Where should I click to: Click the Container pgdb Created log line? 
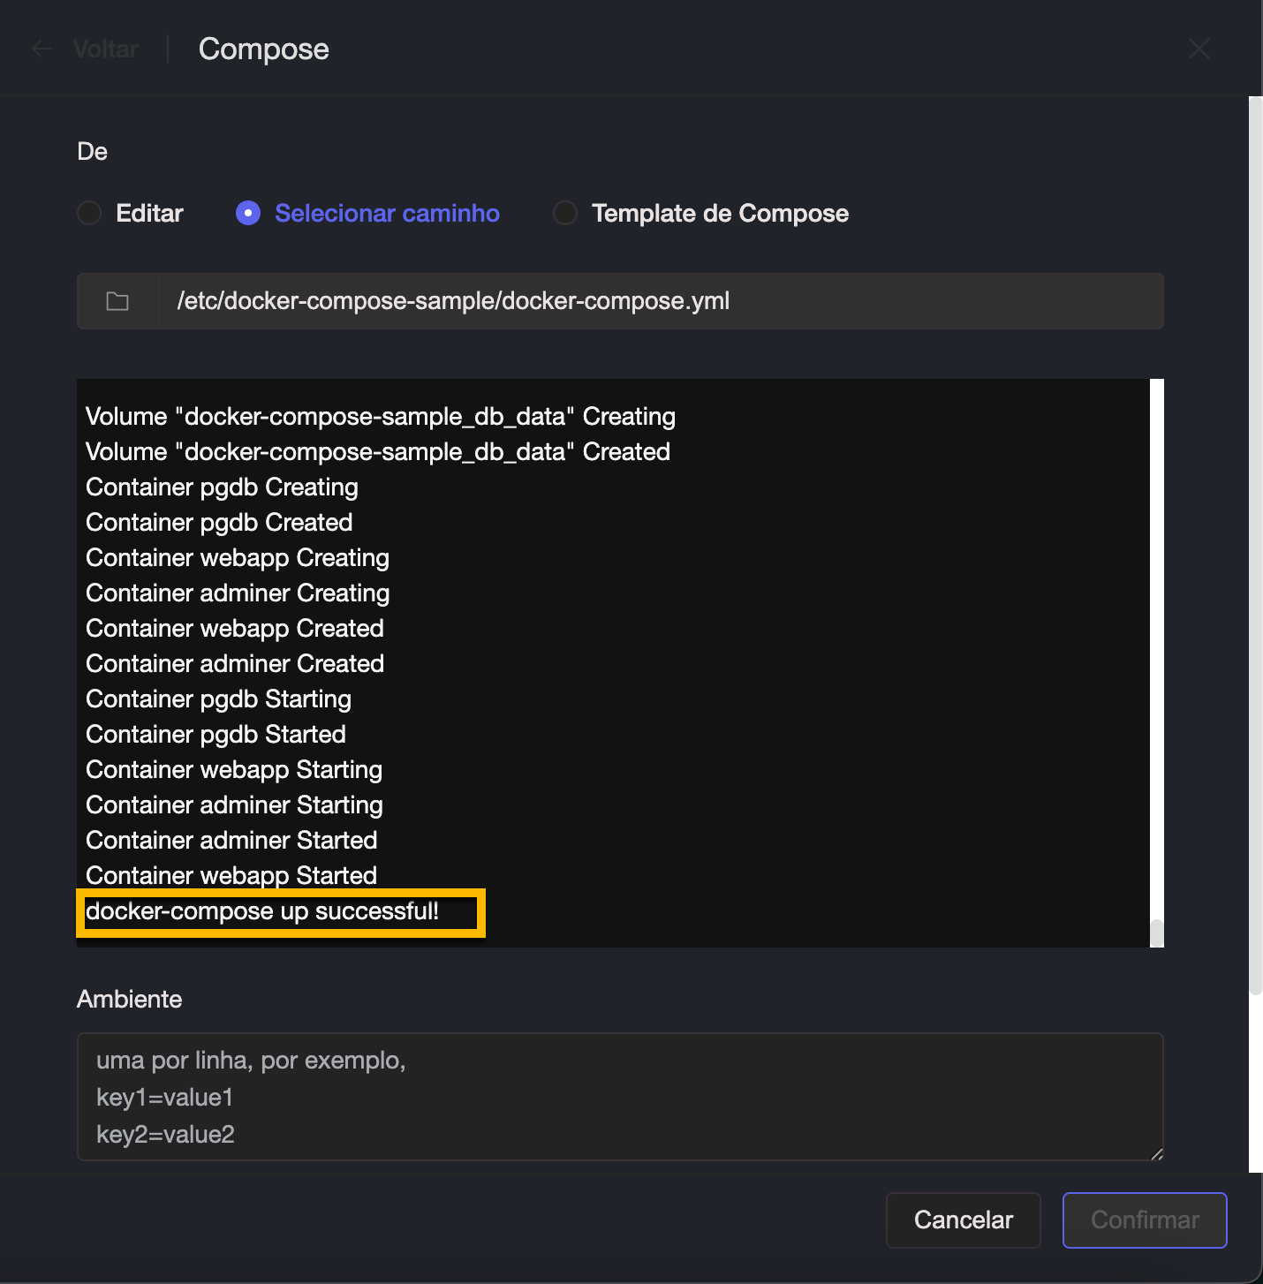coord(218,522)
